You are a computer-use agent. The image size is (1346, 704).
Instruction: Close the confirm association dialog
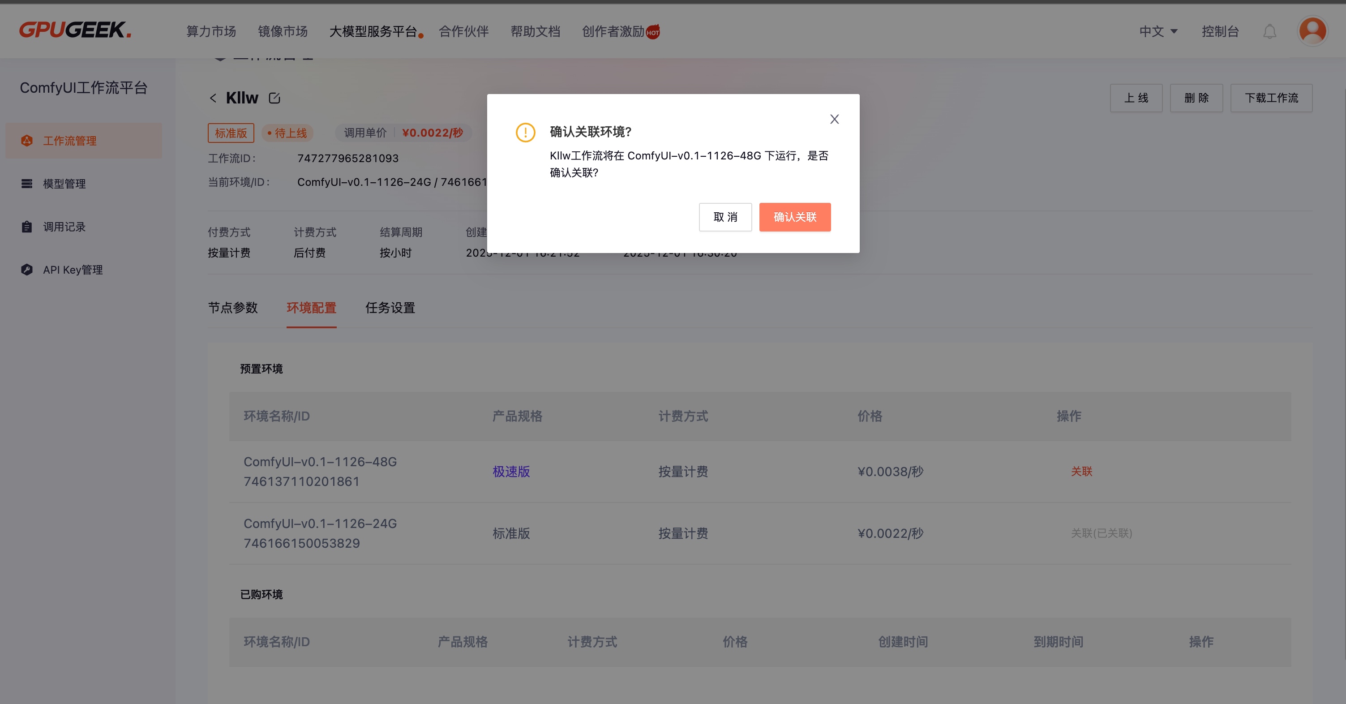click(x=835, y=119)
